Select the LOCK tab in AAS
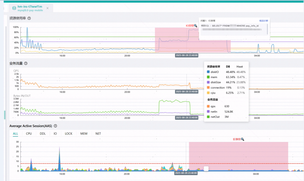The image size is (304, 181). click(x=69, y=134)
